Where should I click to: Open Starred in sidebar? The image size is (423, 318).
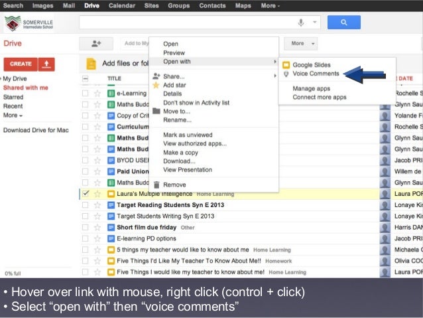[13, 97]
